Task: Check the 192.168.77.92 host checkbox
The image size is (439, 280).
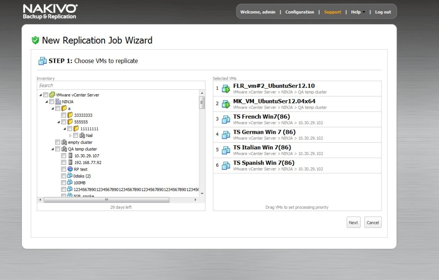Action: (63, 162)
